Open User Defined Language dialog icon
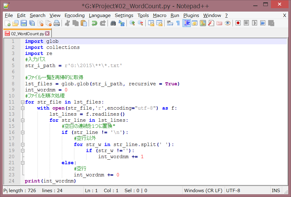 (195, 23)
